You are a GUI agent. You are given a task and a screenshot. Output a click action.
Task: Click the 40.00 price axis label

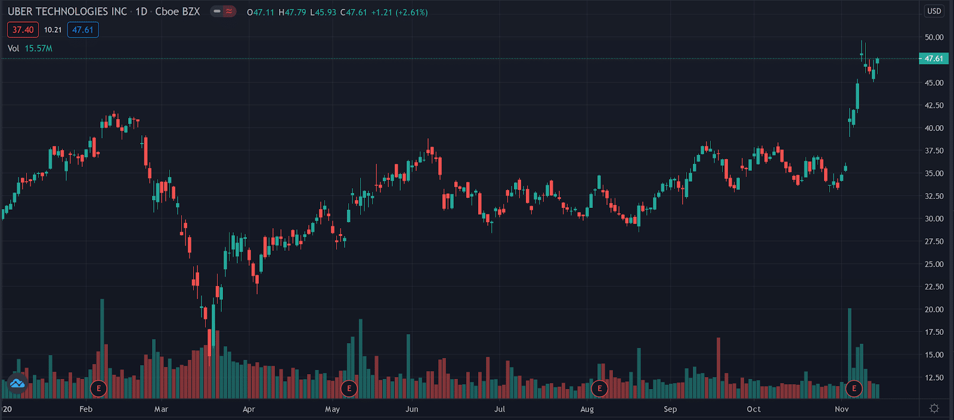[x=934, y=128]
